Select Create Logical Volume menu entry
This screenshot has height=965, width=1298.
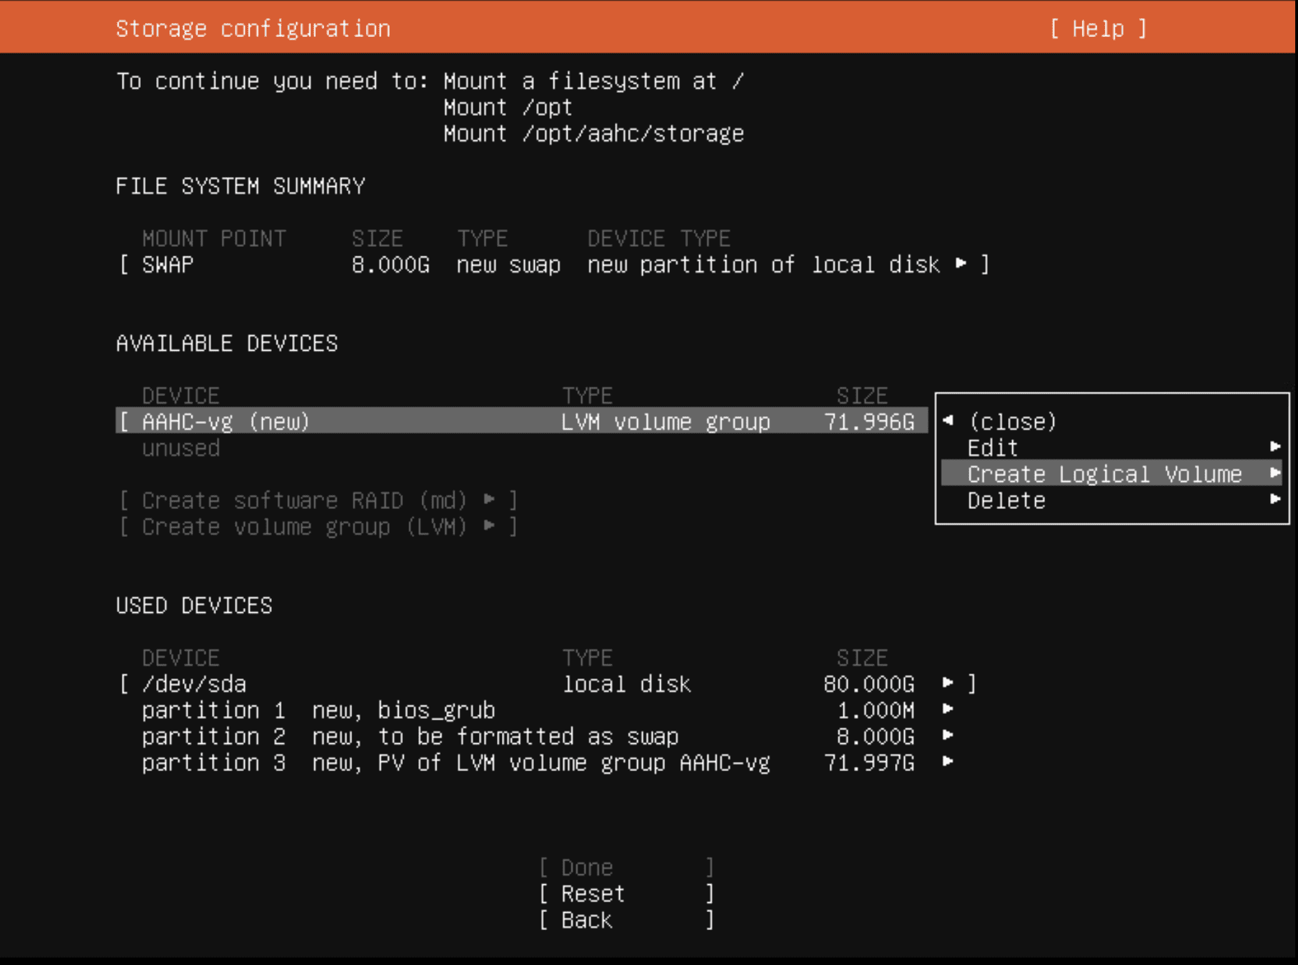click(1104, 474)
